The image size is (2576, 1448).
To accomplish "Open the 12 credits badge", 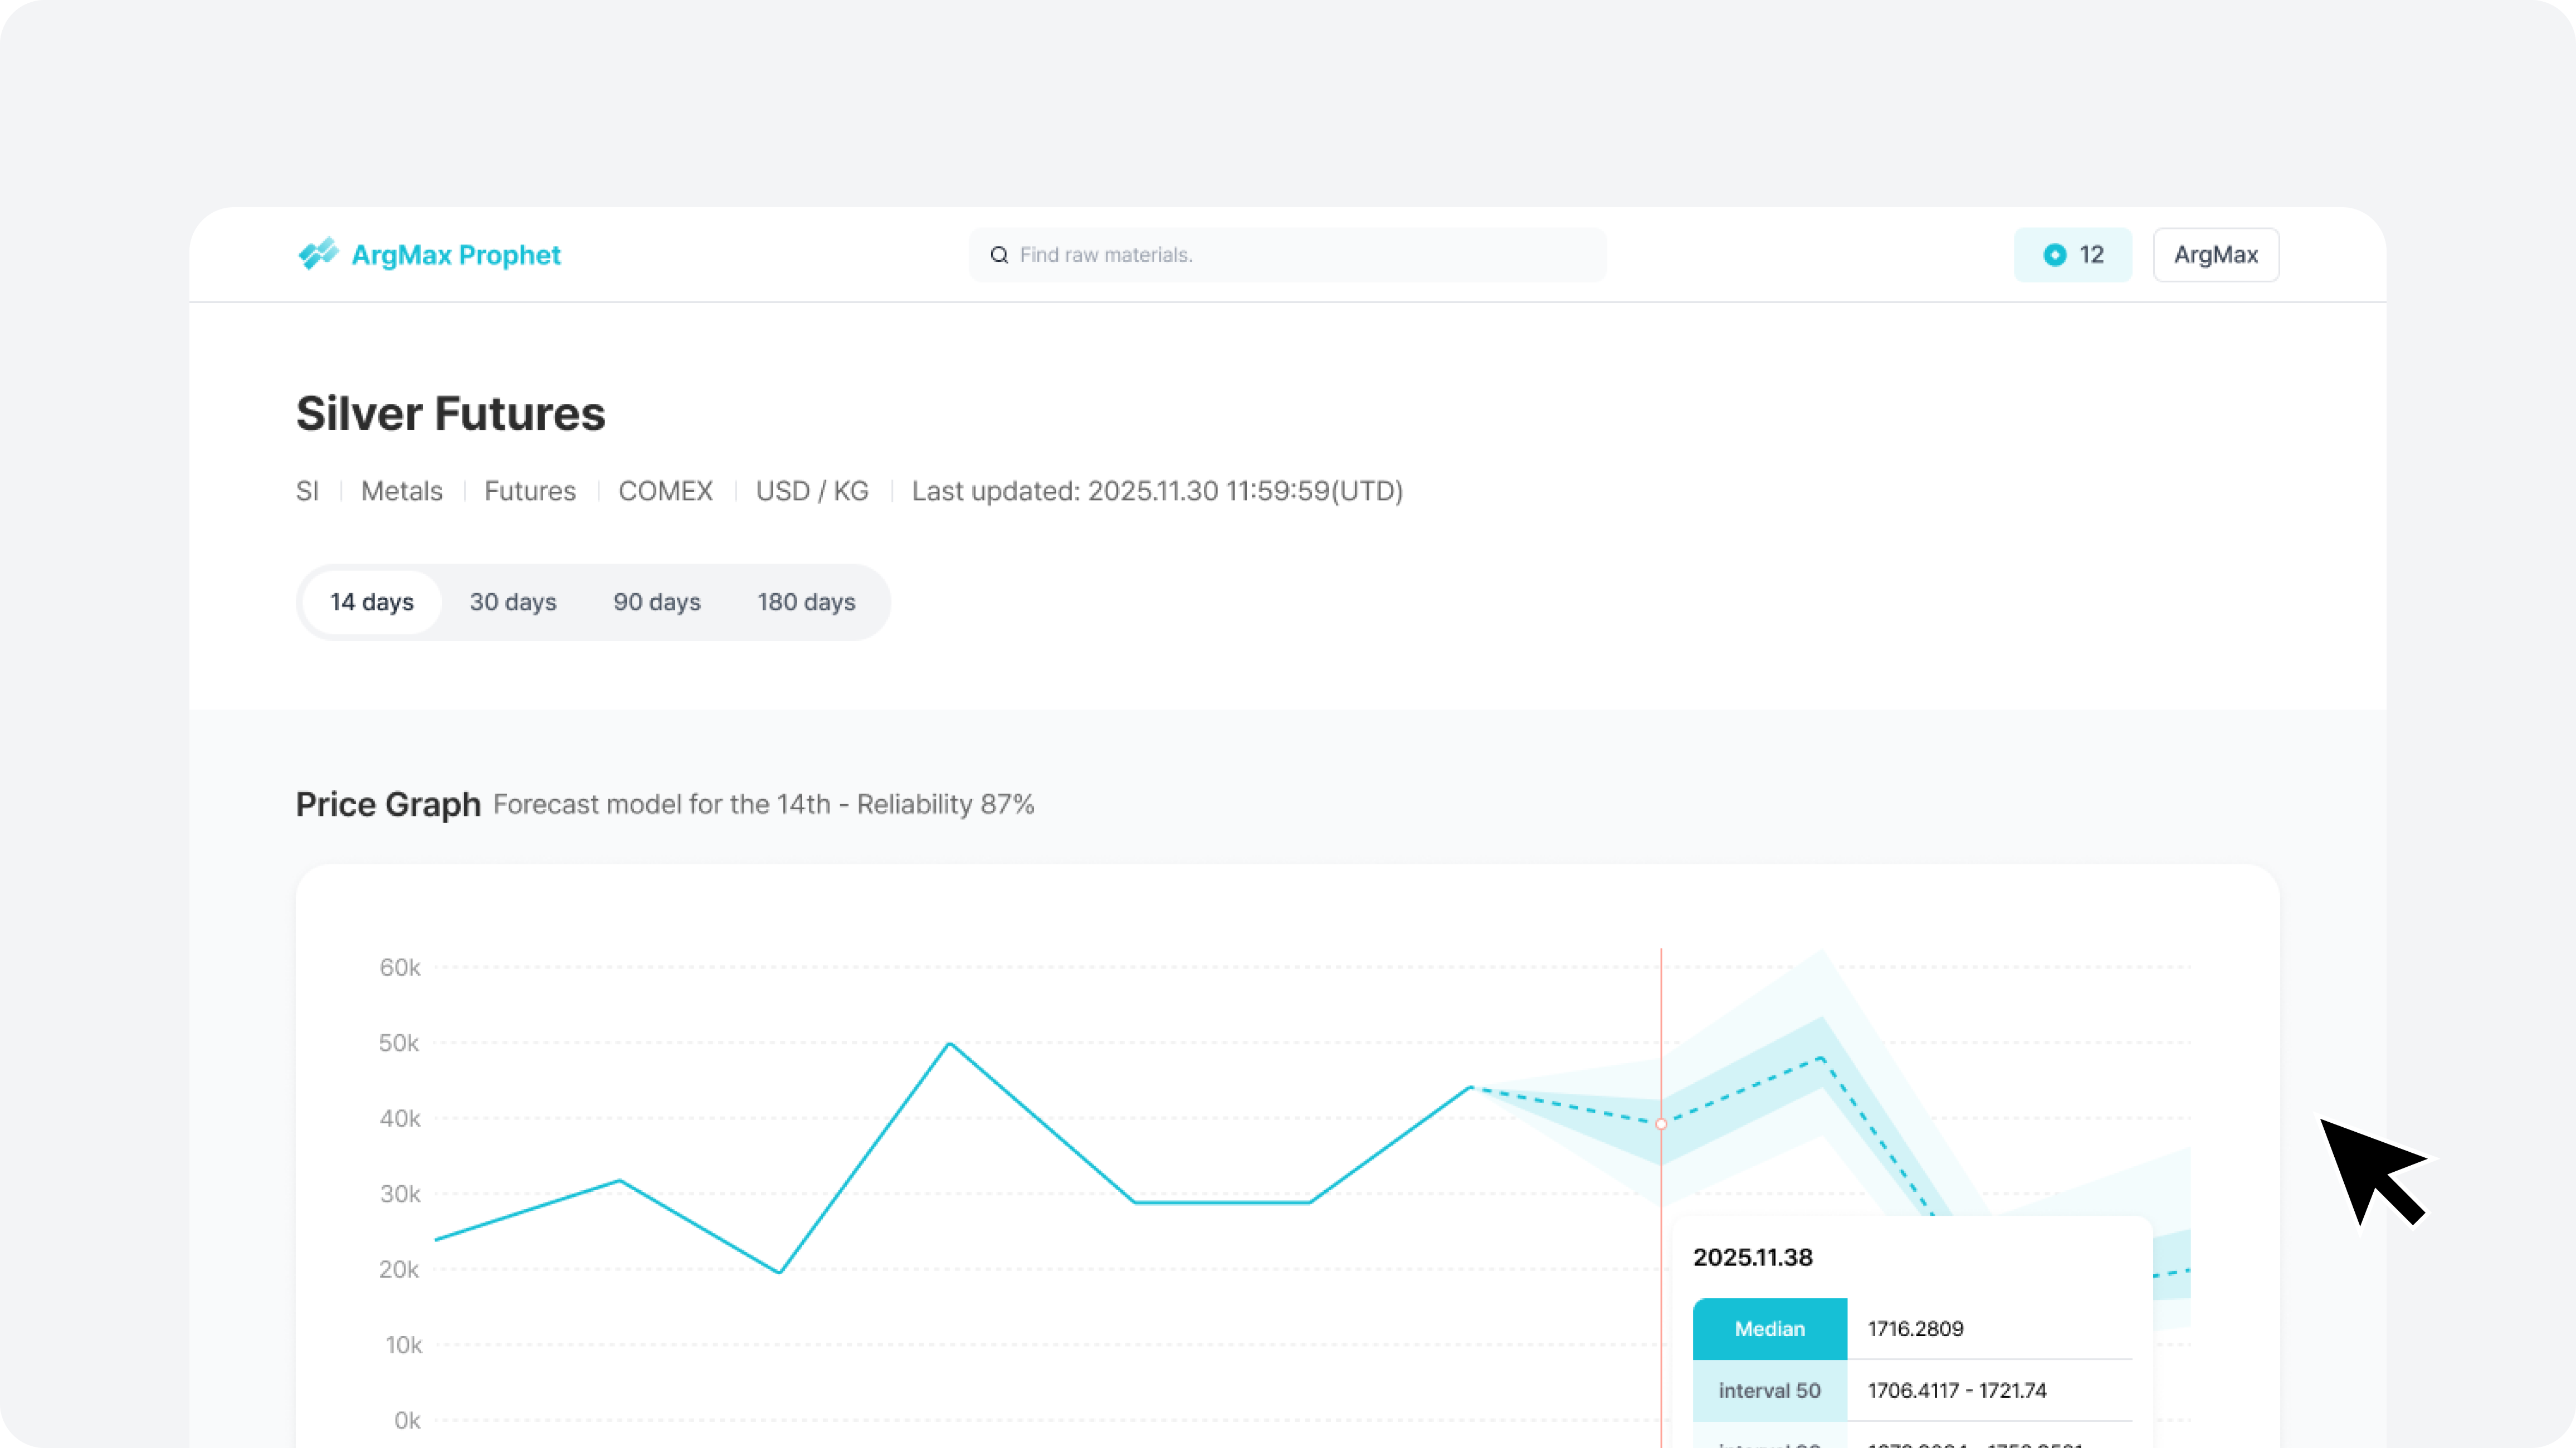I will coord(2073,255).
